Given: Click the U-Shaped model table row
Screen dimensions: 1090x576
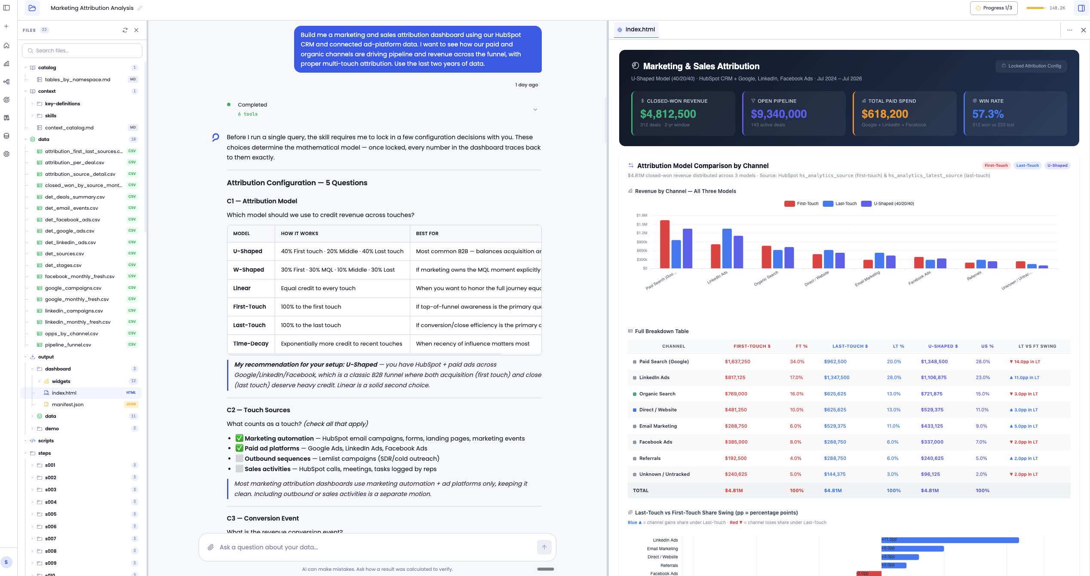Looking at the screenshot, I should pos(384,251).
